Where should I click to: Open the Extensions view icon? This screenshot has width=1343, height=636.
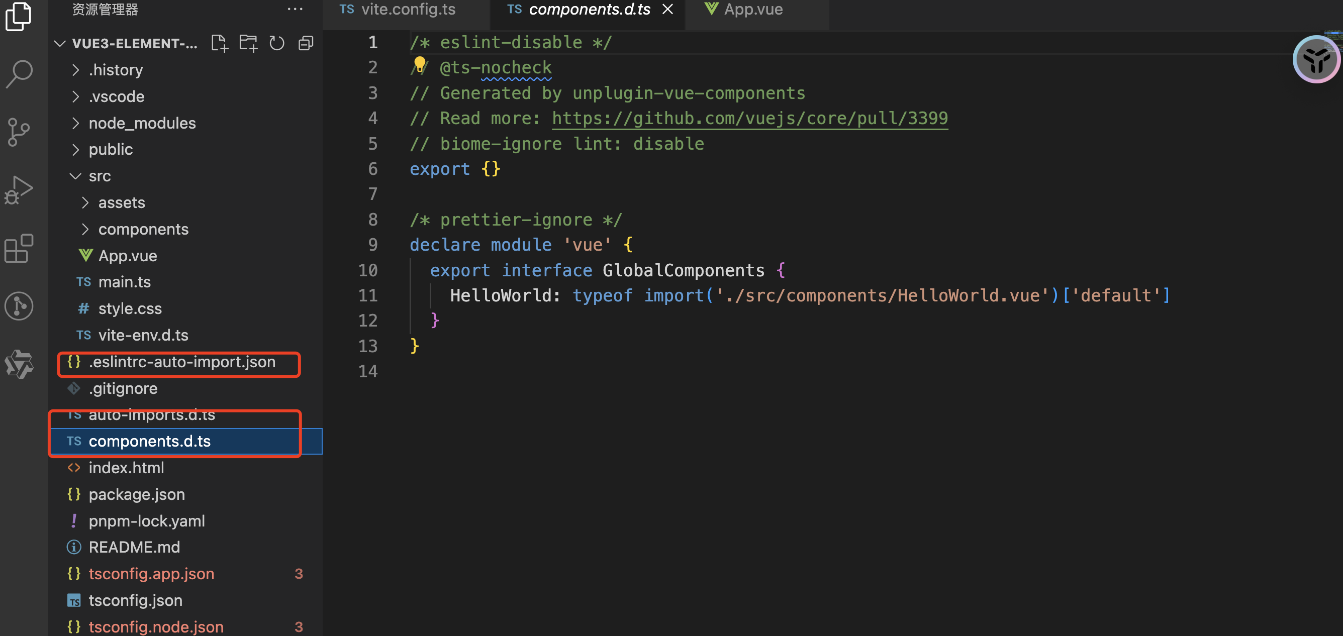coord(19,248)
